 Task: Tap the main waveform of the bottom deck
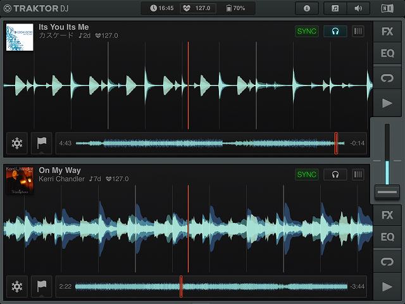tap(188, 229)
